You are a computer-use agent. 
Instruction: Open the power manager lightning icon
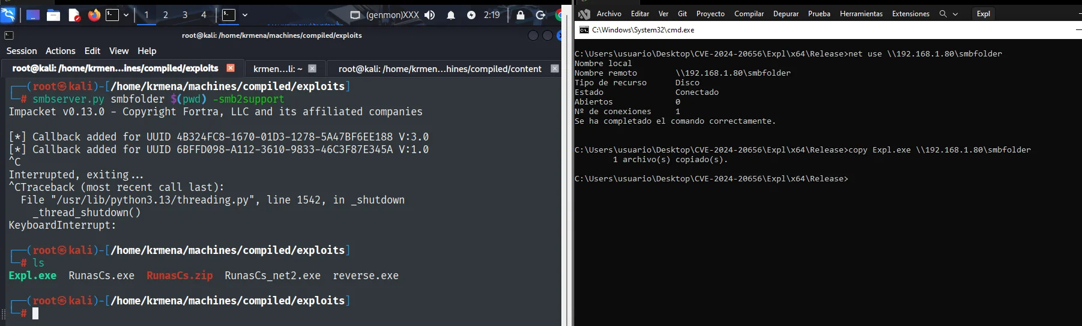(471, 15)
